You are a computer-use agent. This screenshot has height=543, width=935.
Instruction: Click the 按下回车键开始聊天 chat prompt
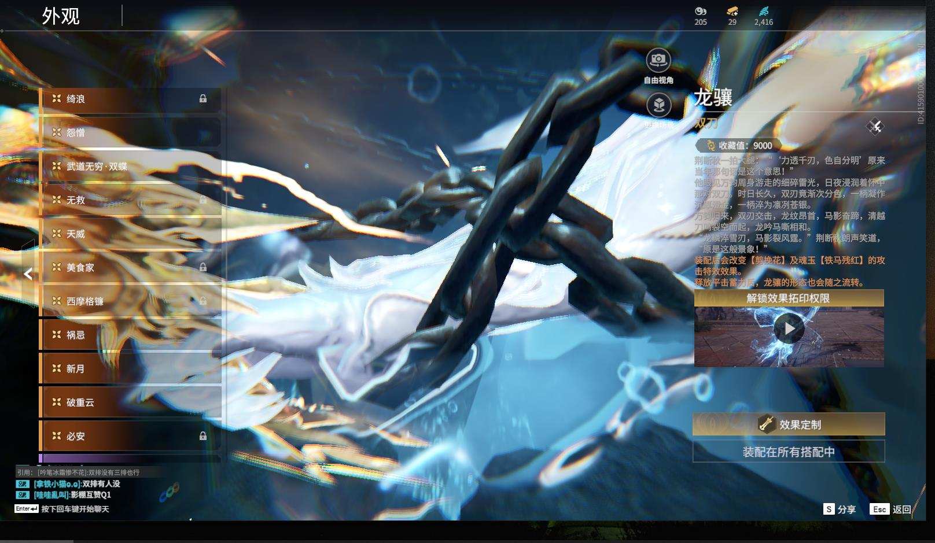tap(75, 509)
